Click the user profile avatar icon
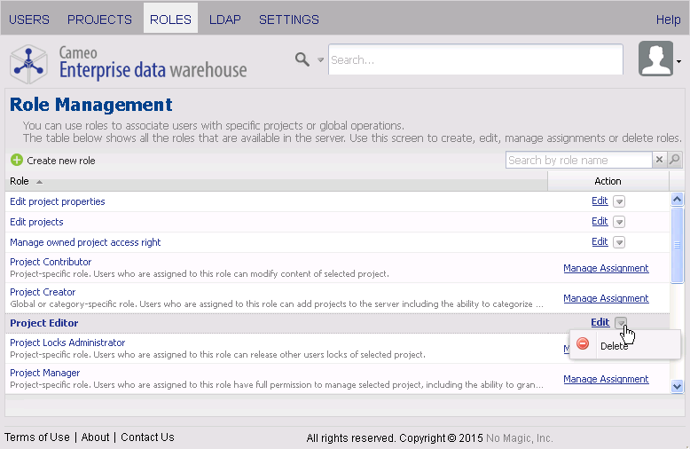 (655, 59)
